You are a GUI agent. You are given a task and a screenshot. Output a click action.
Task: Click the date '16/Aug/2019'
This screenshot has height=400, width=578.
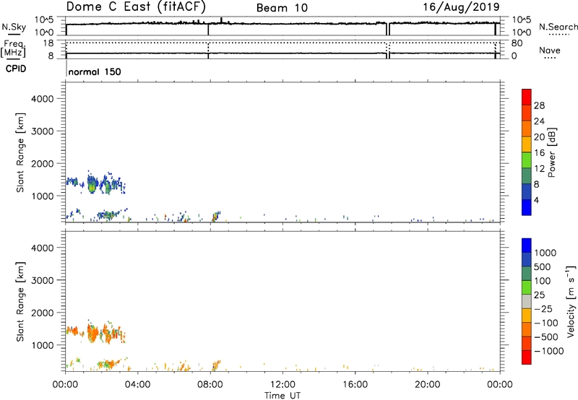pyautogui.click(x=461, y=7)
